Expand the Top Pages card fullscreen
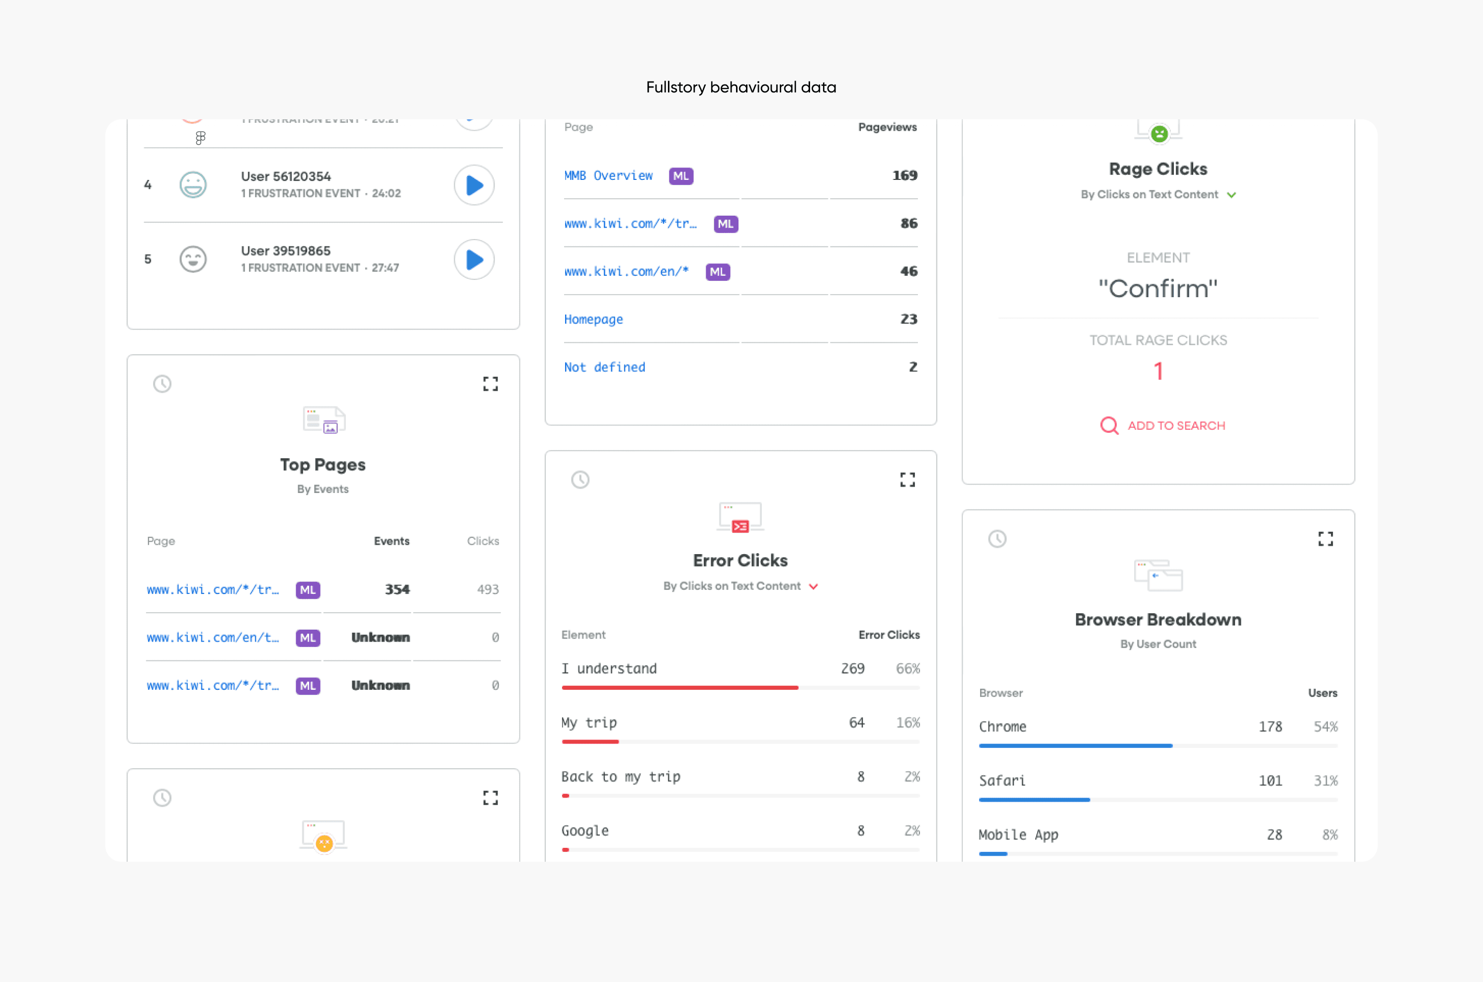This screenshot has height=982, width=1483. coord(491,384)
